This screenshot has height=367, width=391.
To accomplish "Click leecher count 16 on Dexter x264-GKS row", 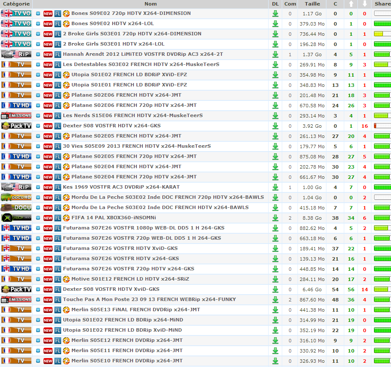I will (365, 126).
